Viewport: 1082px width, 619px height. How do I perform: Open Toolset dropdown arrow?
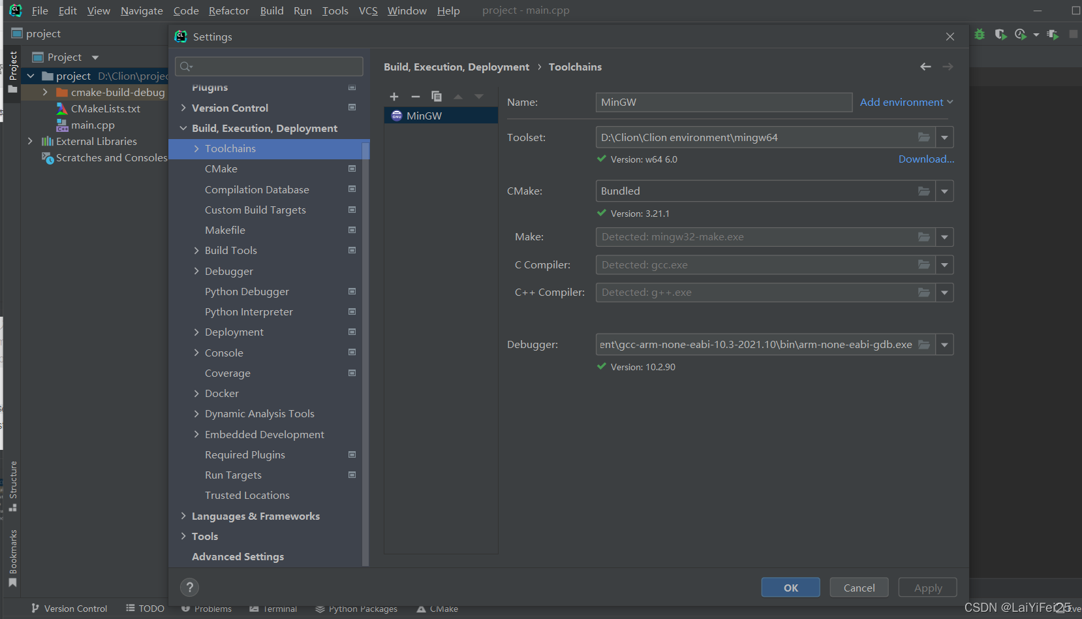tap(944, 137)
